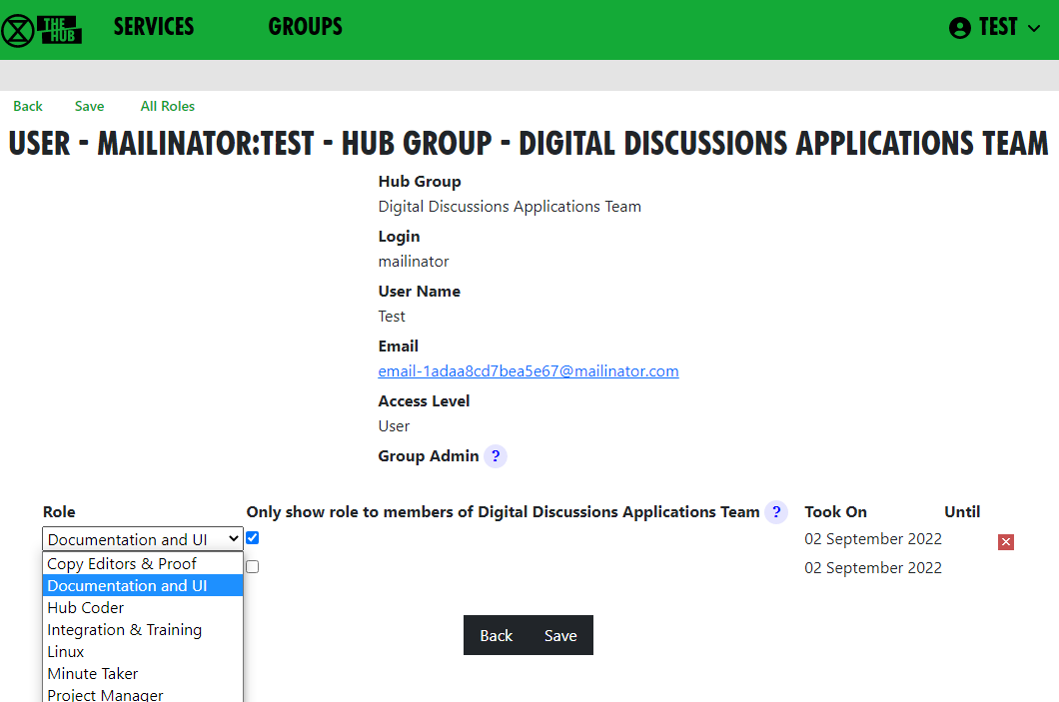Click the Until column header
Viewport: 1059px width, 702px height.
962,511
